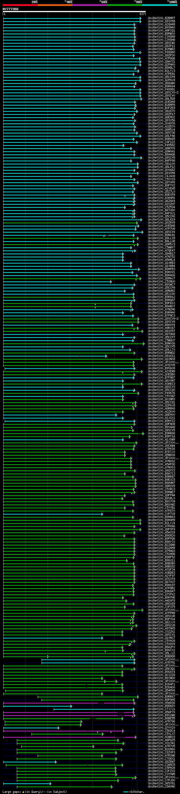Select hit UniRef100_P49676
Viewport: 180px width, 794px height.
161,393
